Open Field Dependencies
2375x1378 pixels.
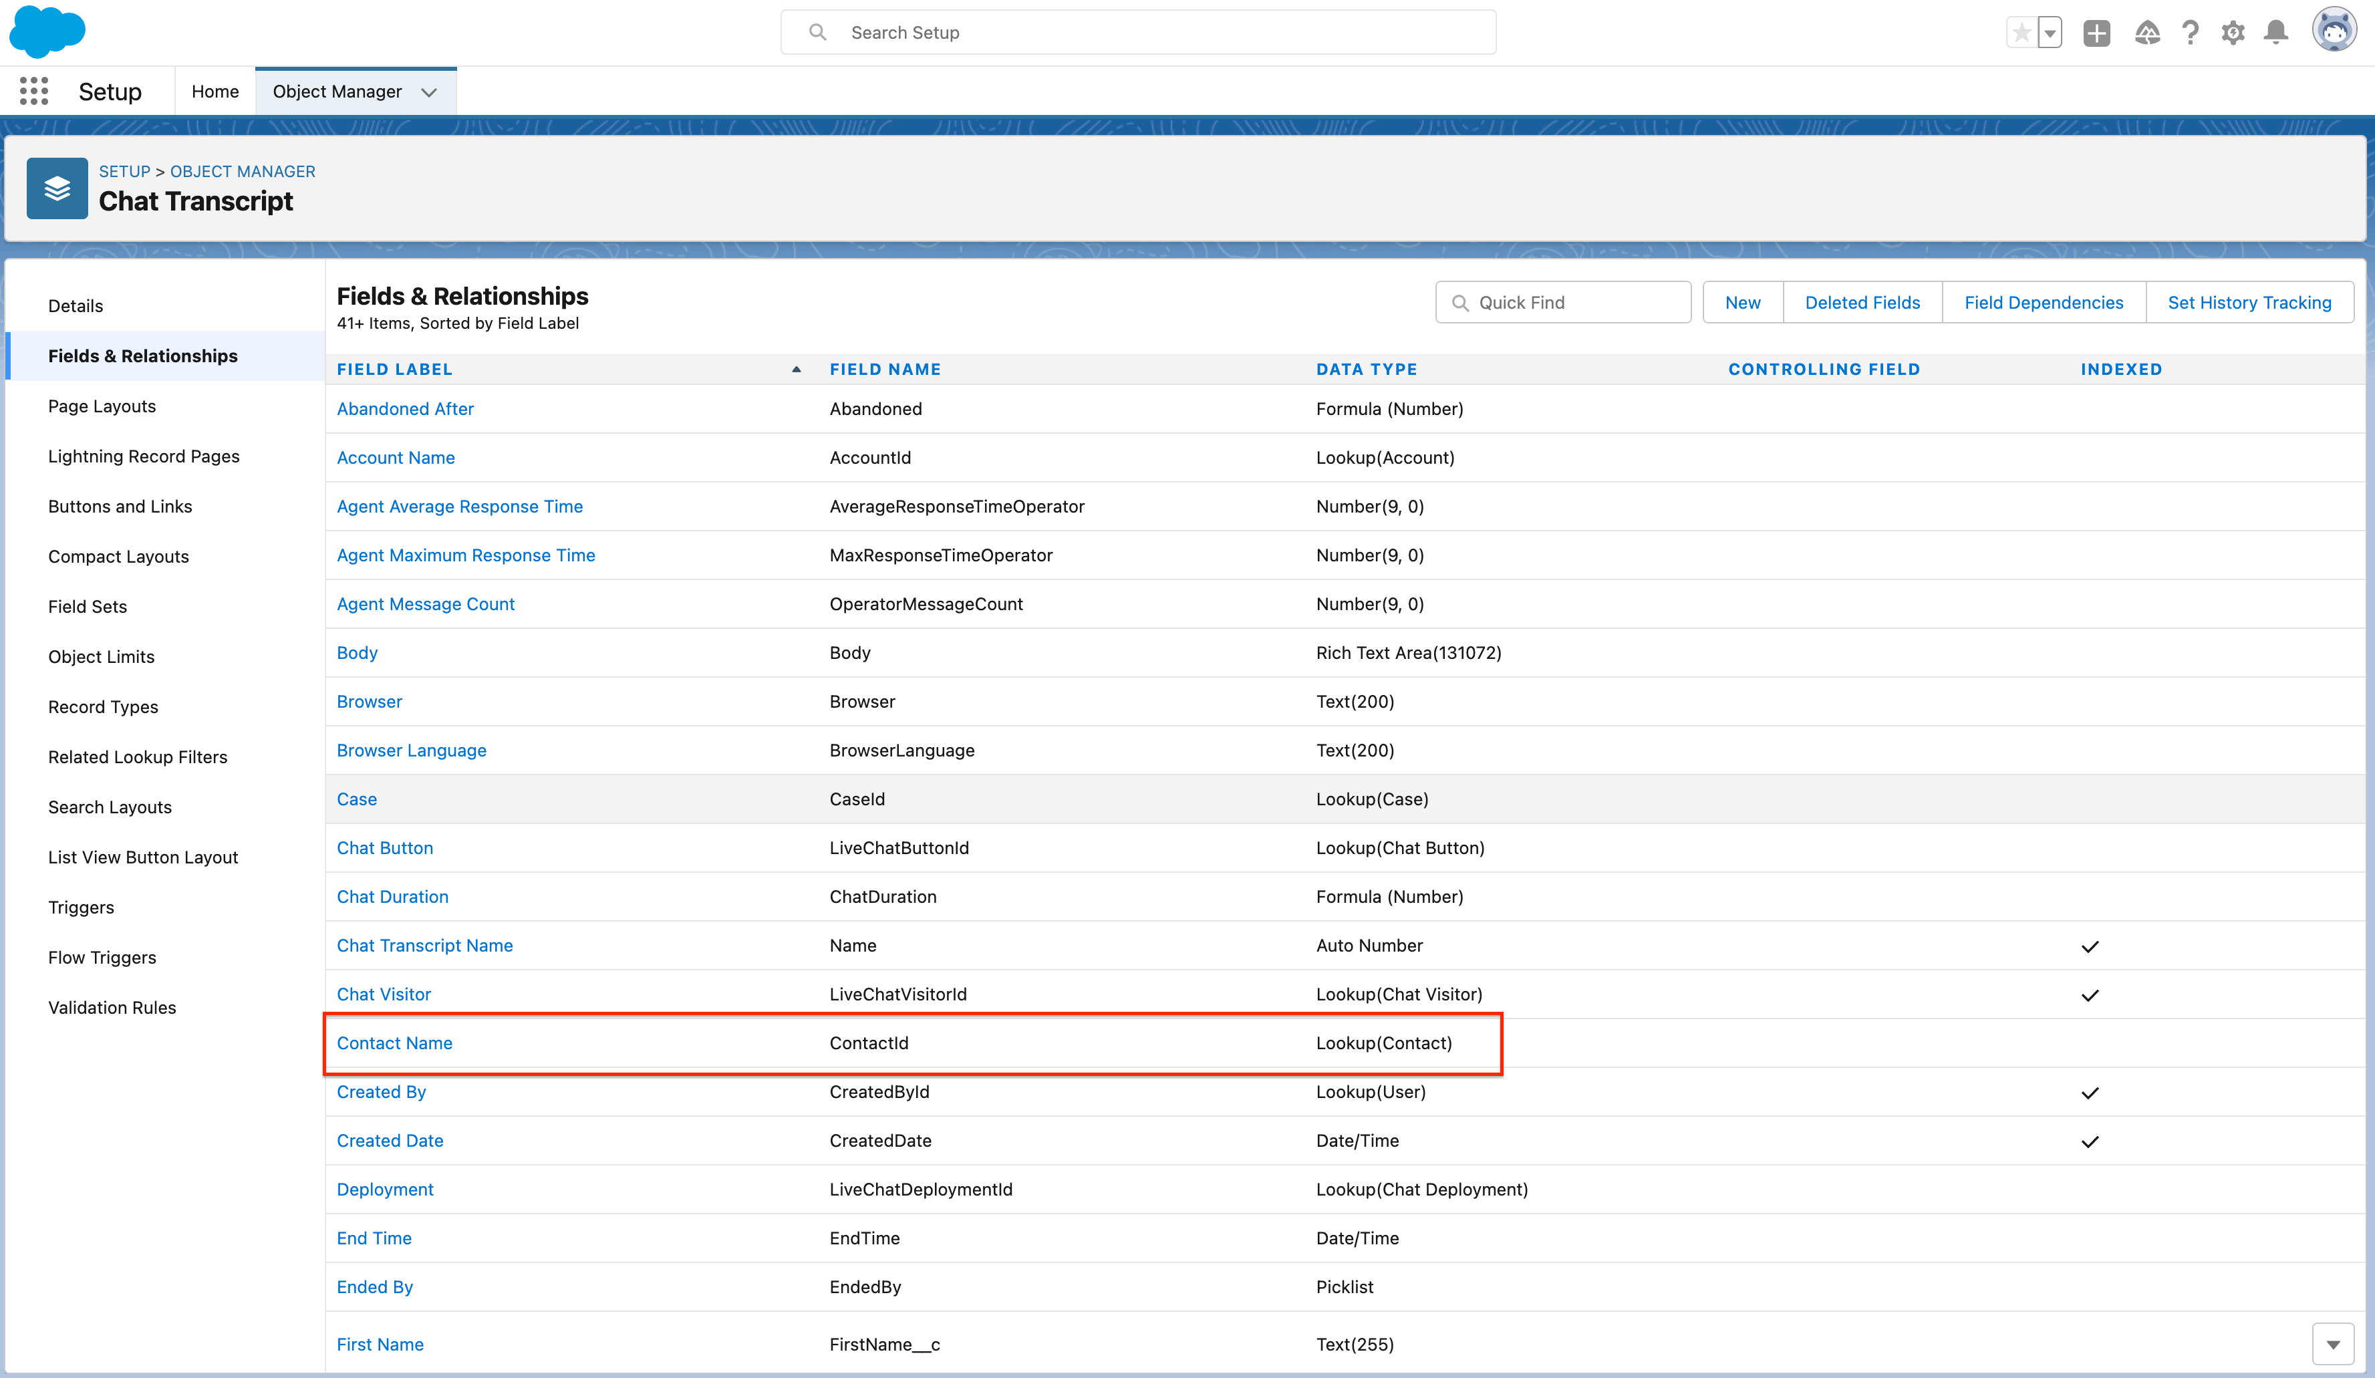click(x=2044, y=303)
